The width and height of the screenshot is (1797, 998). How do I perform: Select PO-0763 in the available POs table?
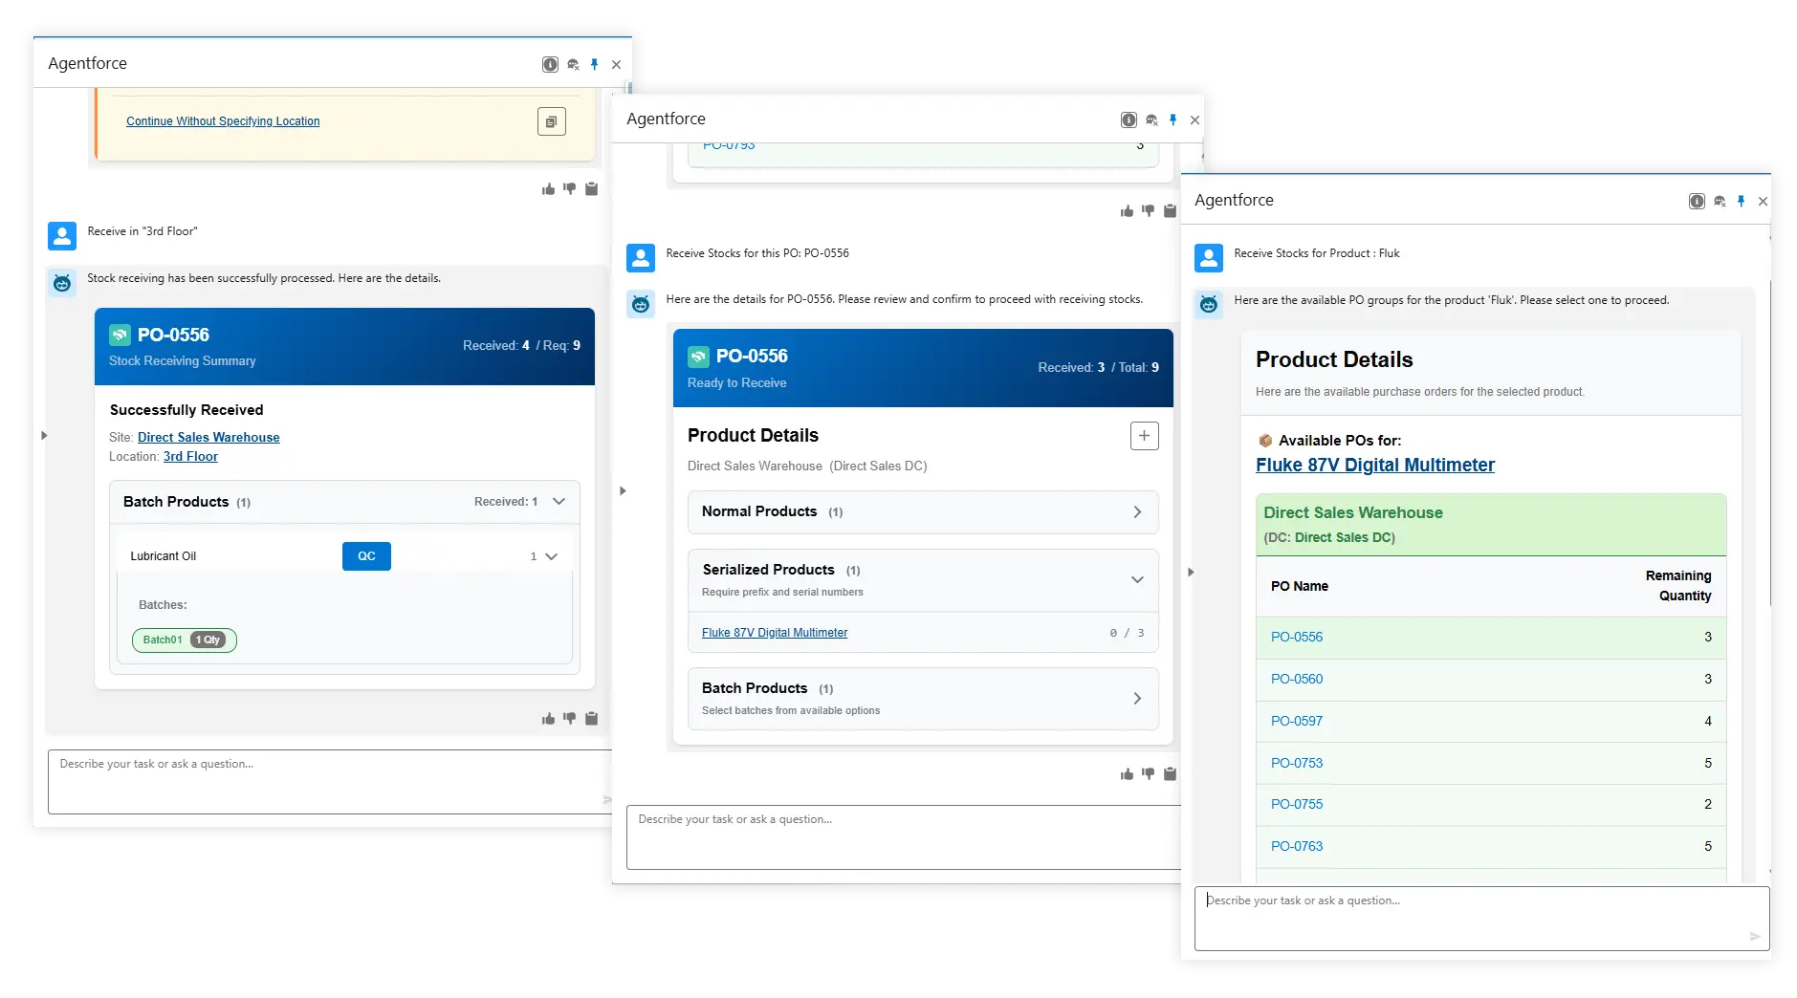1296,846
